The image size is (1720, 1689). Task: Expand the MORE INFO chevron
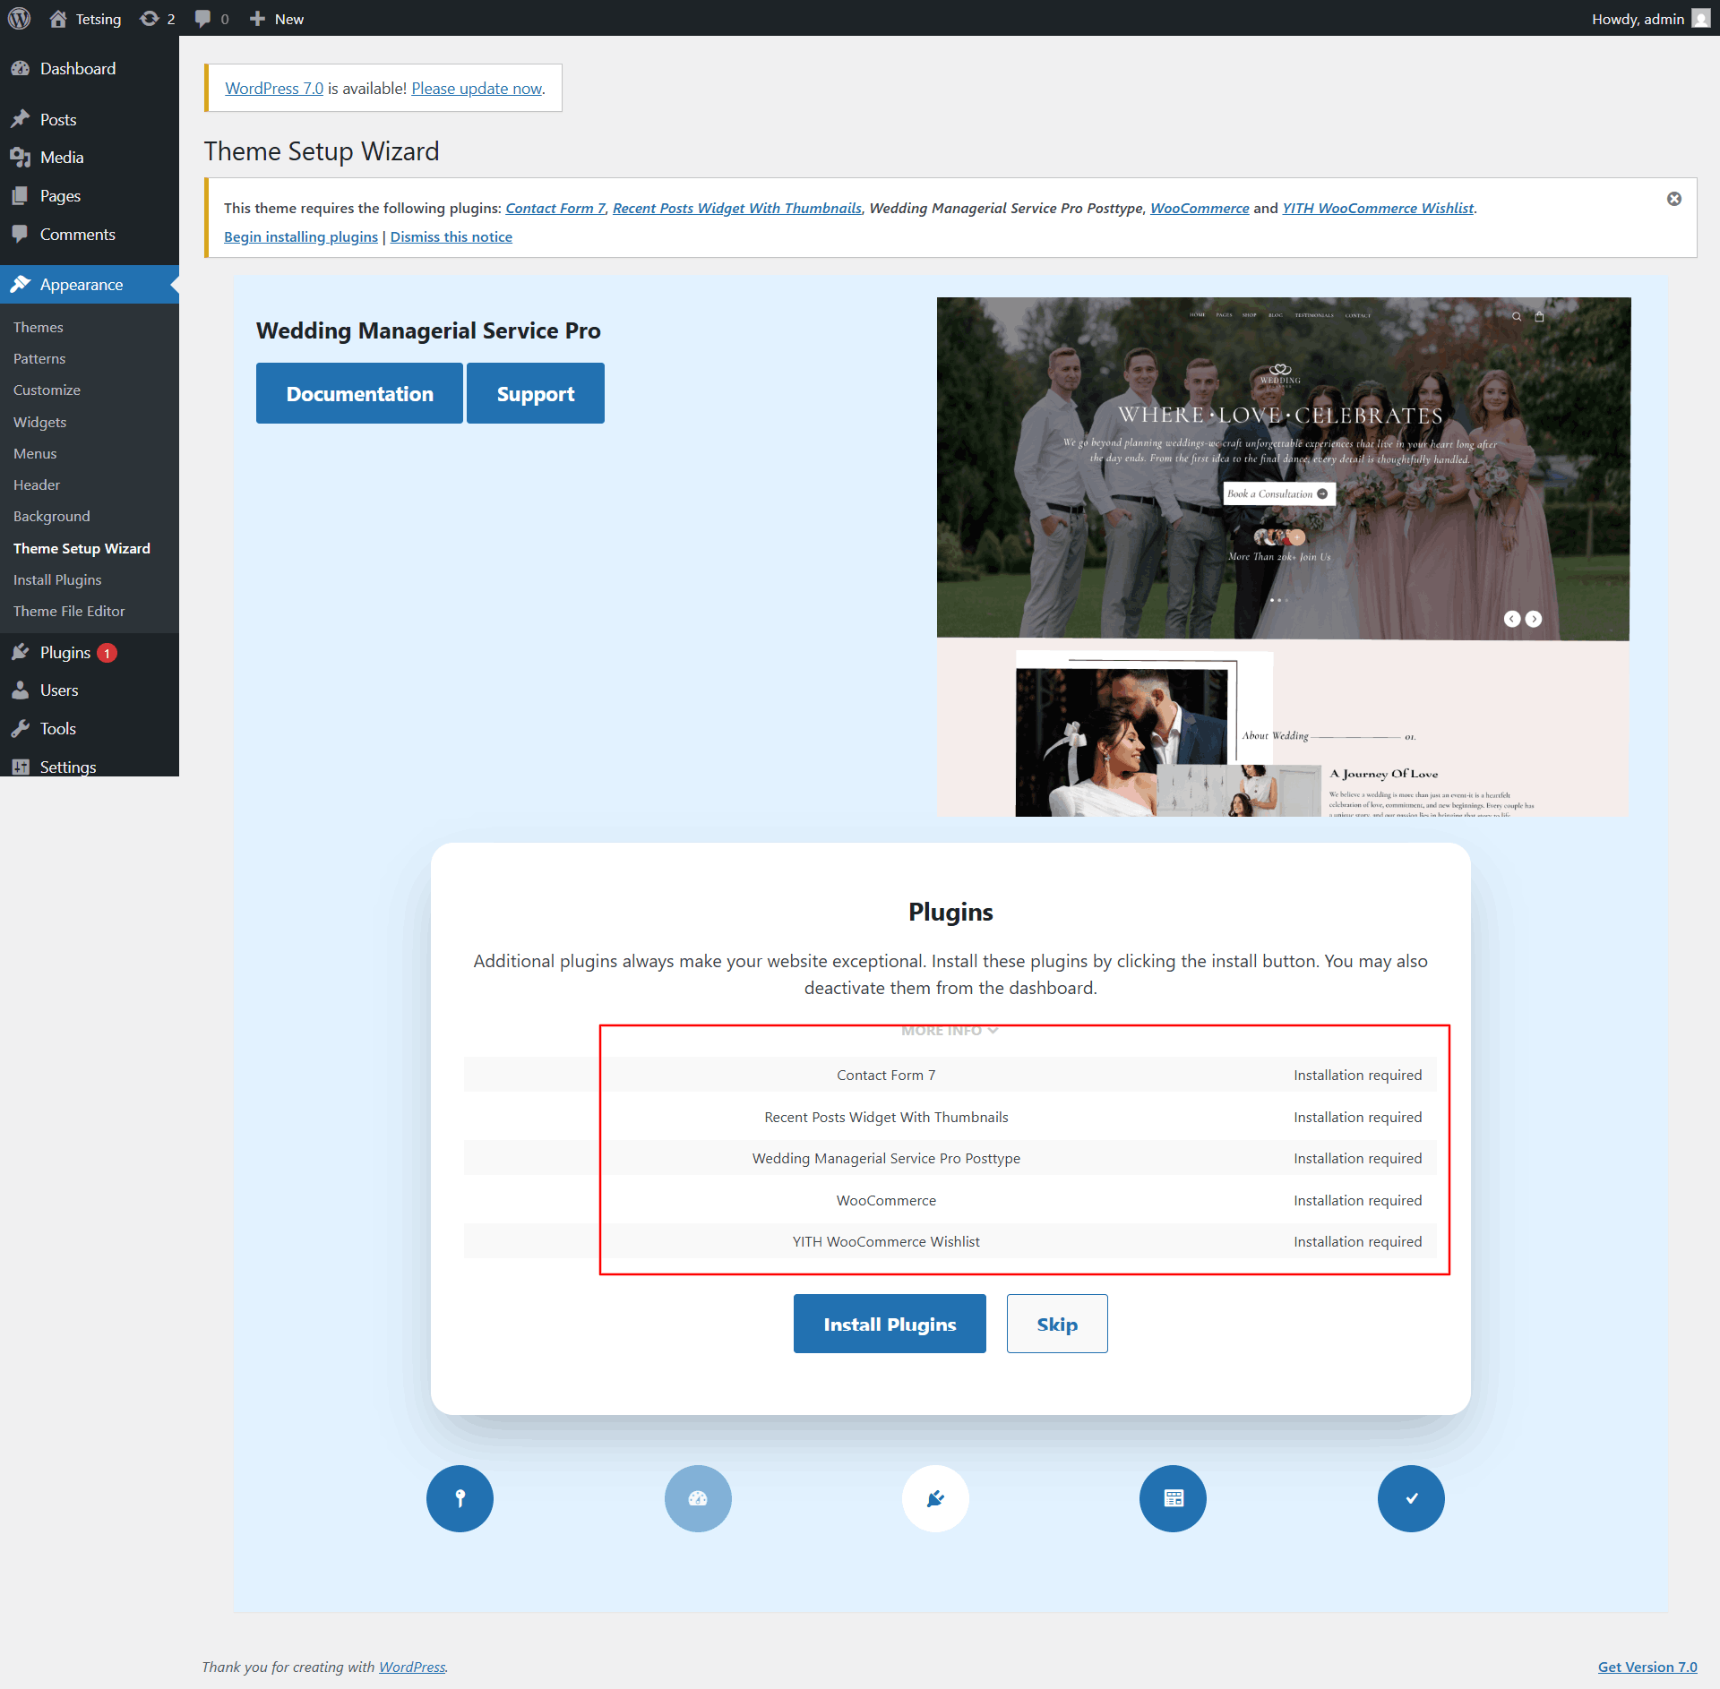950,1031
